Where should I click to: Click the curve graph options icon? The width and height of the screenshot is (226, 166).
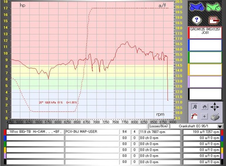click(194, 116)
